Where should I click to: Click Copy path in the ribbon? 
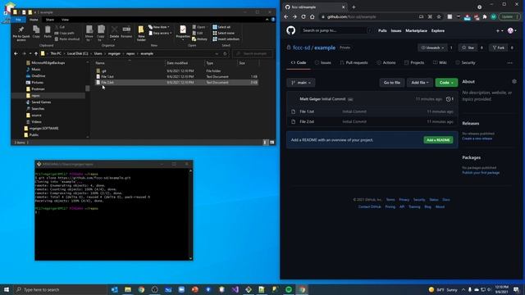[65, 33]
